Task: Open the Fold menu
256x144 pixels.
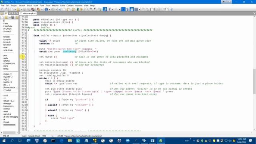Action: coord(42,6)
